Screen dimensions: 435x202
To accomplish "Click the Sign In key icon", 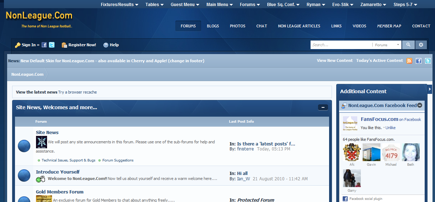I will click(x=17, y=45).
